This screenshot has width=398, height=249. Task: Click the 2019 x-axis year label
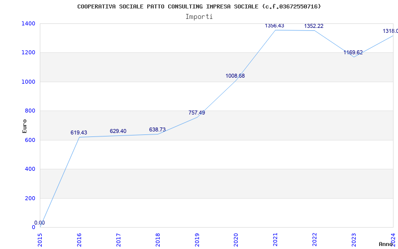[x=197, y=240]
